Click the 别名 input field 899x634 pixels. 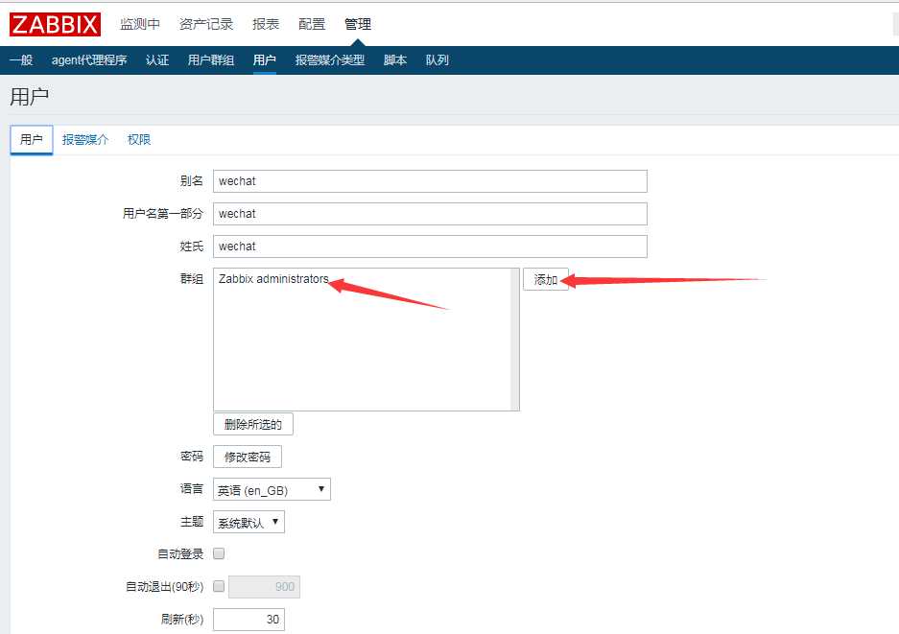[430, 181]
